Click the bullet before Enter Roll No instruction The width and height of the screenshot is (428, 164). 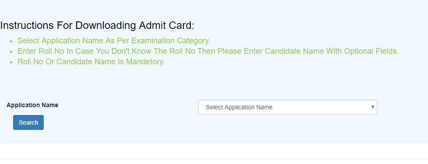tap(11, 52)
